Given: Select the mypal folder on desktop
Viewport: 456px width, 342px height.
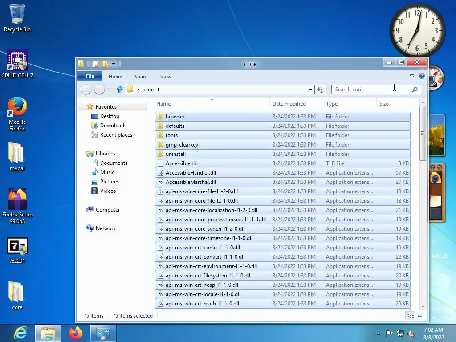Looking at the screenshot, I should [x=17, y=156].
